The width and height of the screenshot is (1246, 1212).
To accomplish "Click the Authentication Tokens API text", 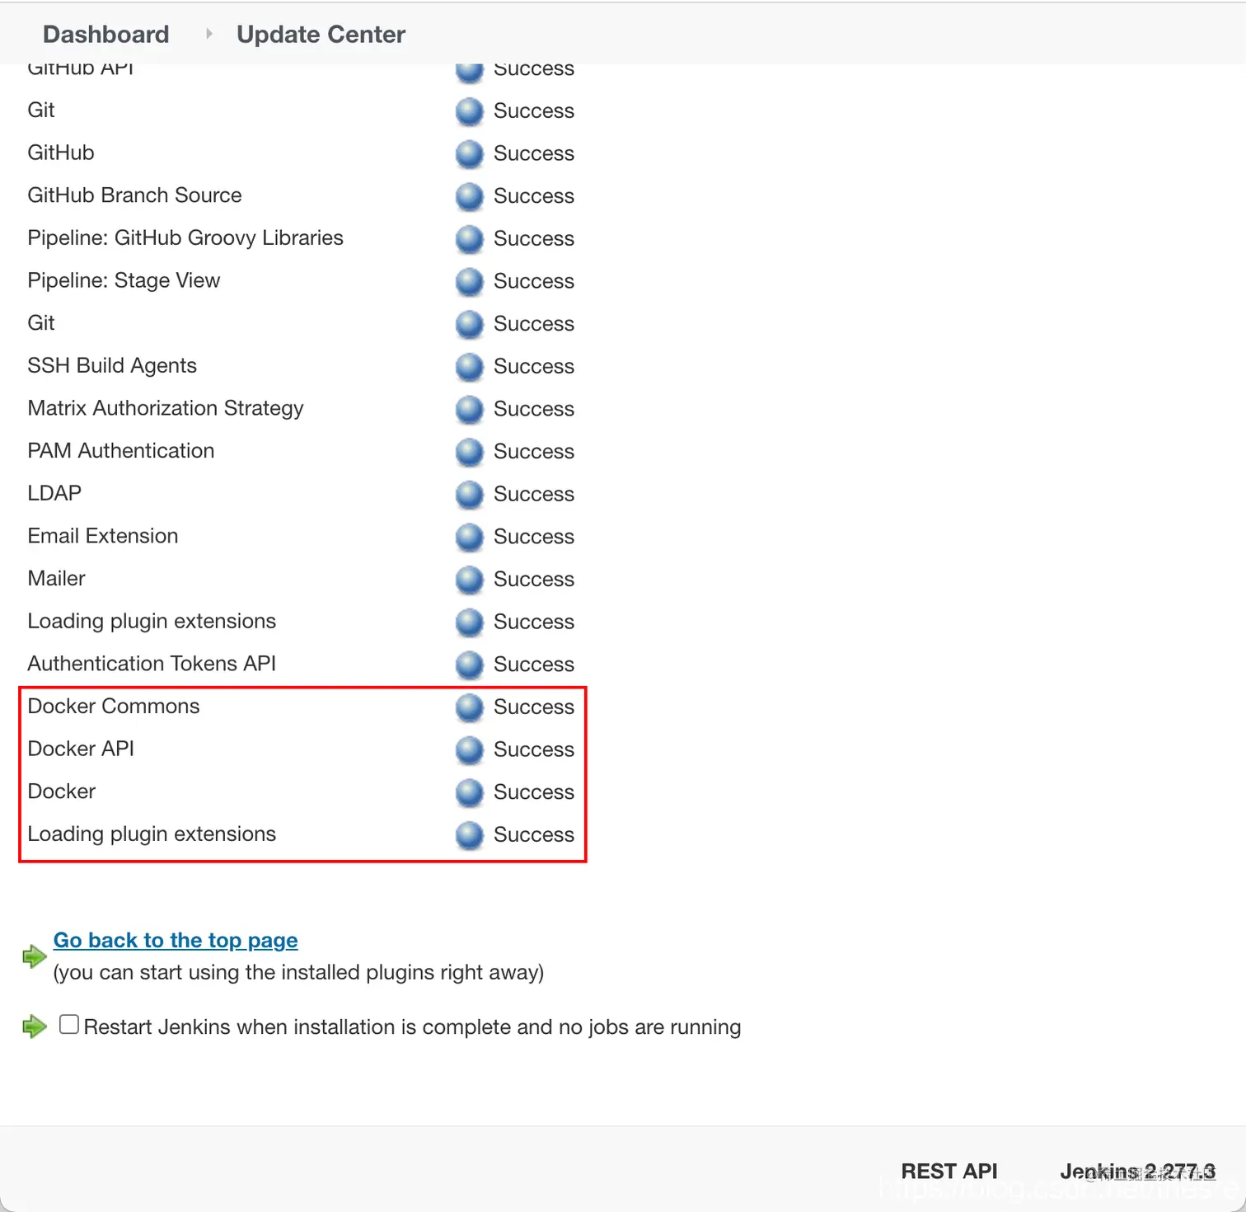I will tap(152, 664).
